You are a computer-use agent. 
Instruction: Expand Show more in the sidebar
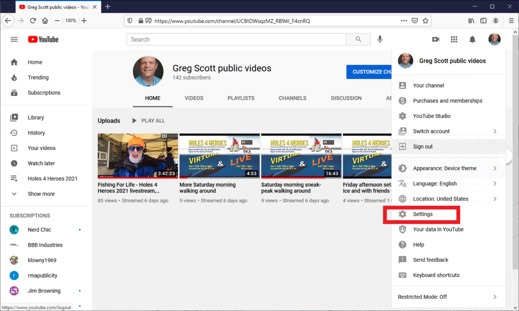click(45, 194)
